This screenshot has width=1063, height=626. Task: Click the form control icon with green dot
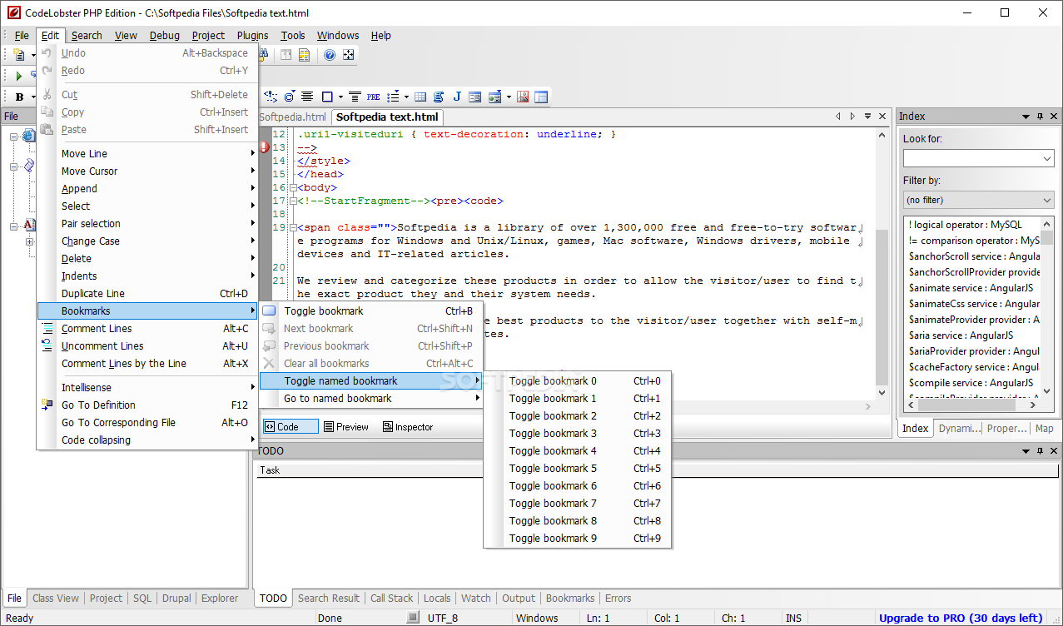tap(494, 97)
